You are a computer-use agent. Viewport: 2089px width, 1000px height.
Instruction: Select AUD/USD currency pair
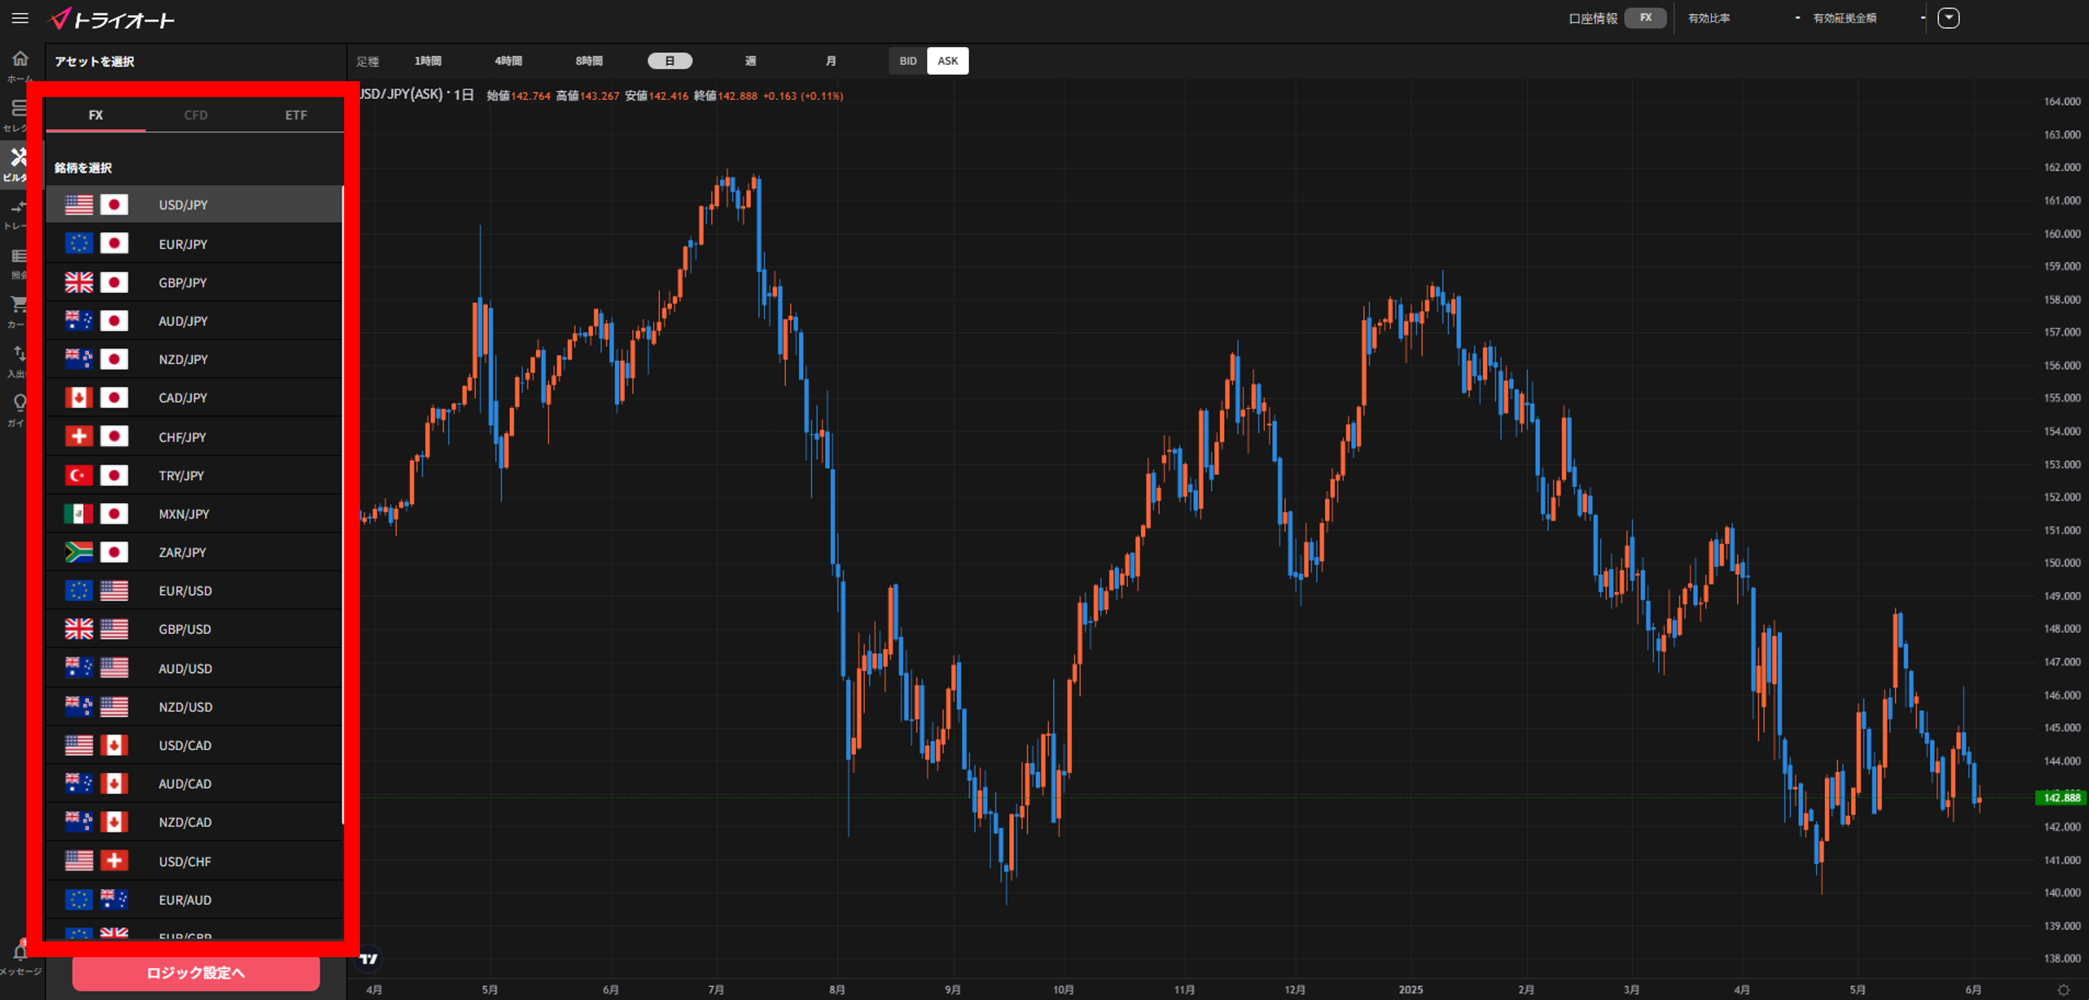coord(194,667)
